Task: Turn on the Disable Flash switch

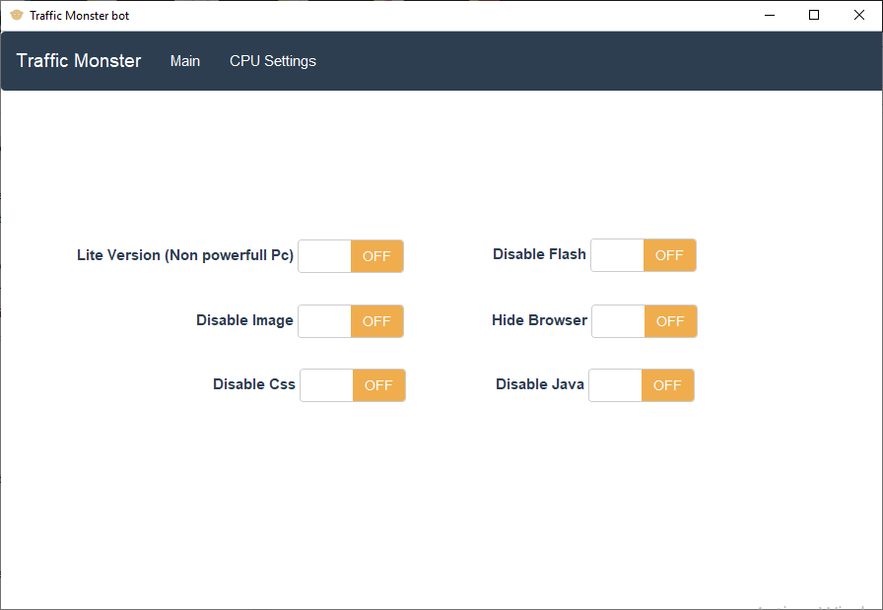Action: [643, 254]
